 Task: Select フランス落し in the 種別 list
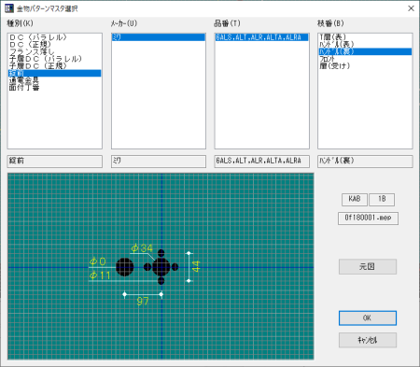click(54, 51)
